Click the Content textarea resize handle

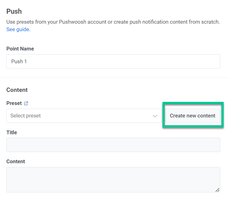[x=217, y=190]
